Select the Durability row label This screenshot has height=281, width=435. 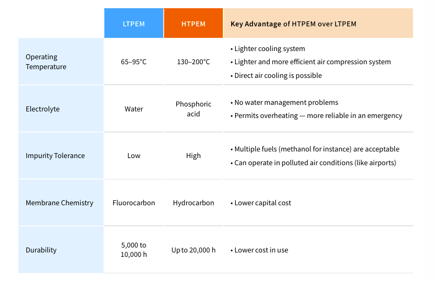41,250
